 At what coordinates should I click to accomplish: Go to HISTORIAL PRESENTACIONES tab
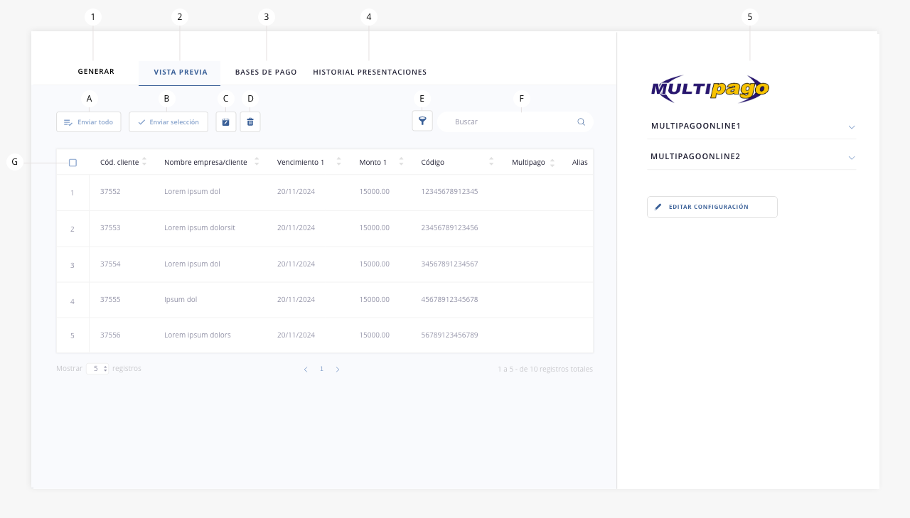coord(370,72)
